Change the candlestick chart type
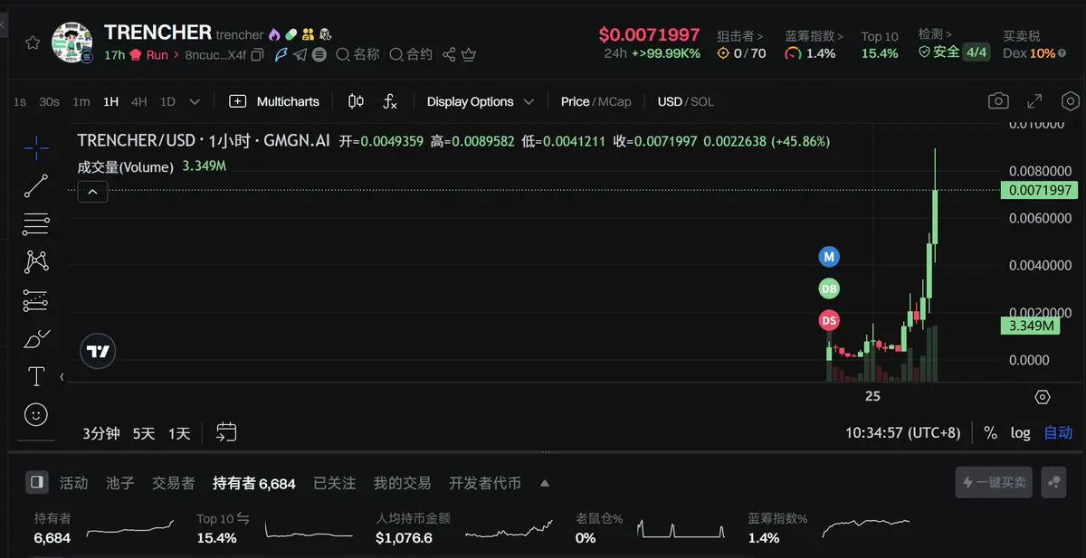Image resolution: width=1086 pixels, height=558 pixels. 356,102
